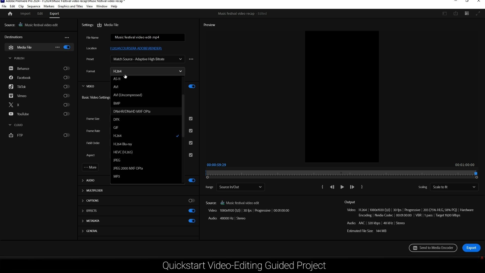
Task: Click the play button under preview
Action: coord(342,187)
